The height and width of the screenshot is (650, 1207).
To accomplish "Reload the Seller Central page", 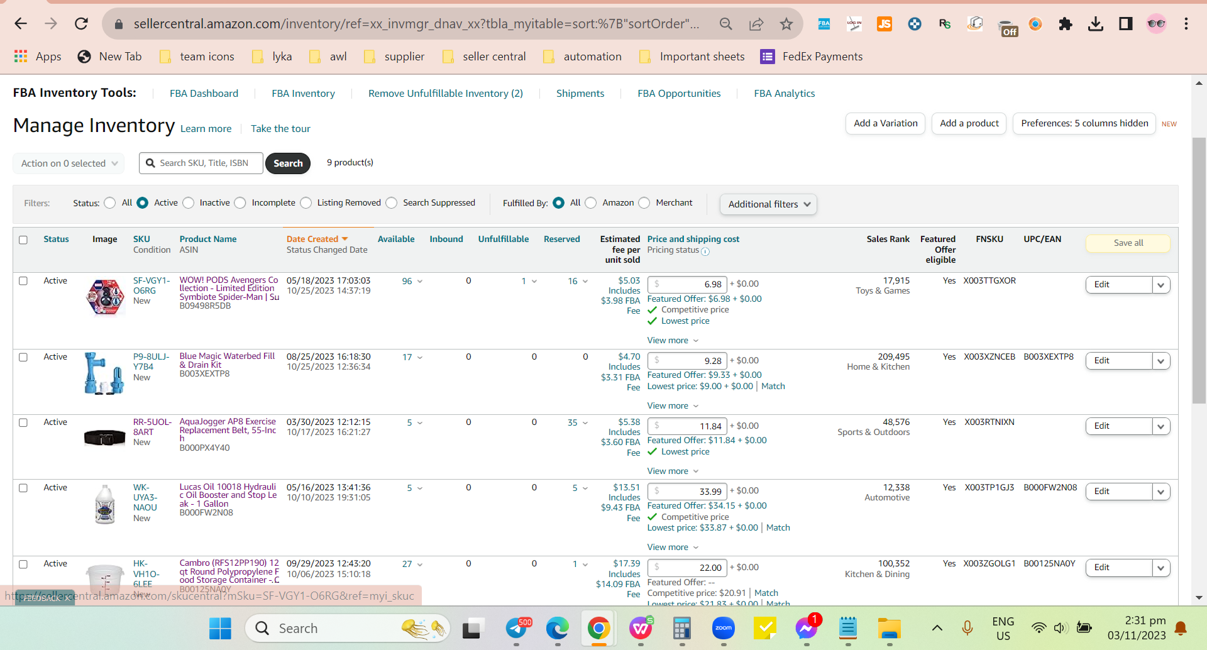I will (81, 24).
